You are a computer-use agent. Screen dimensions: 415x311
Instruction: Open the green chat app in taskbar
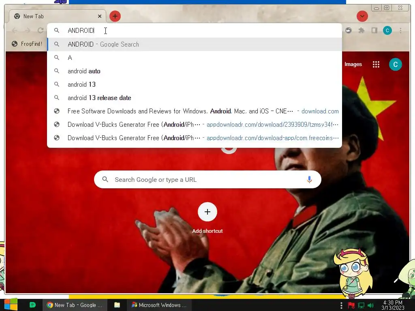pos(32,305)
